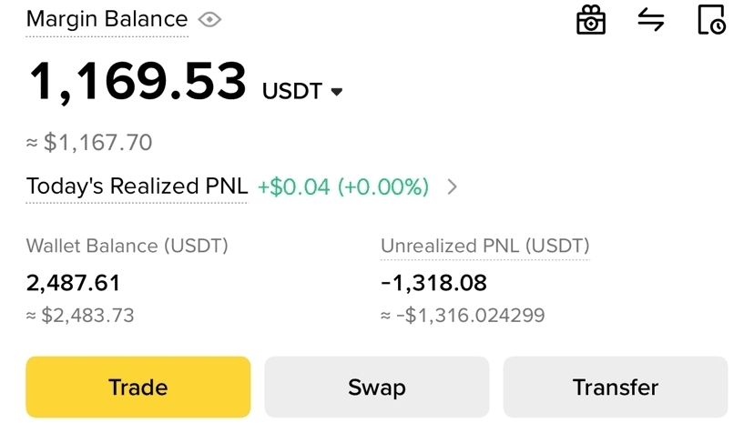754x423 pixels.
Task: Open Today's Realized PNL info
Action: click(x=137, y=186)
